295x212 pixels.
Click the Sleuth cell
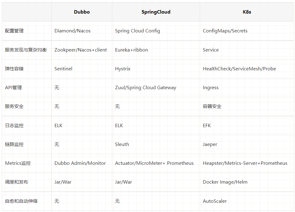pyautogui.click(x=122, y=144)
